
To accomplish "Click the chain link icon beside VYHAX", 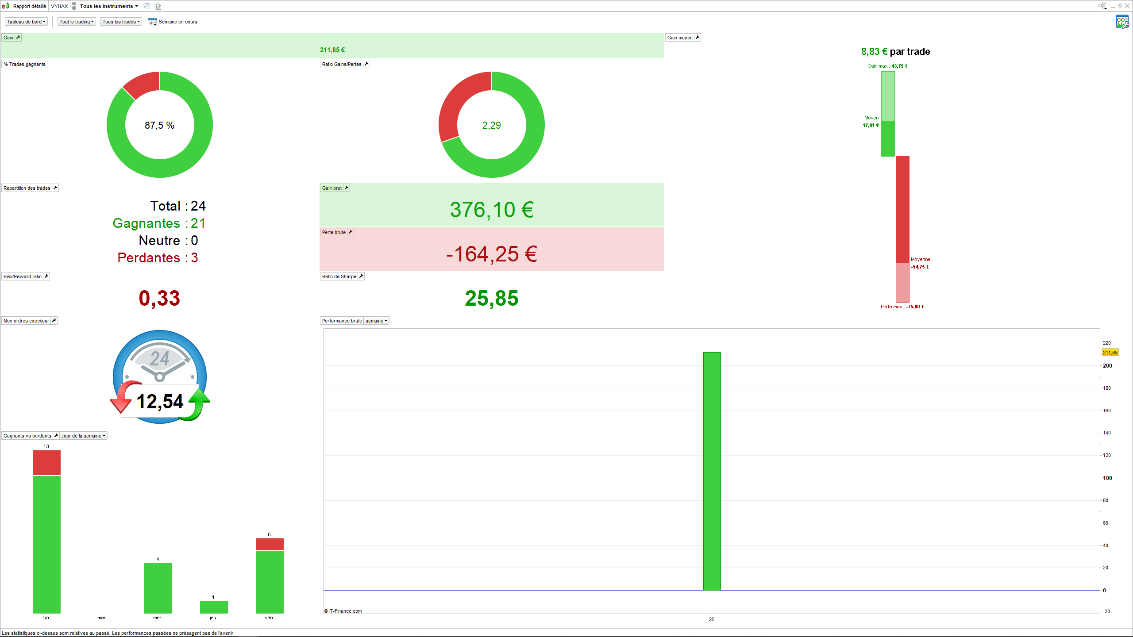I will click(x=74, y=6).
